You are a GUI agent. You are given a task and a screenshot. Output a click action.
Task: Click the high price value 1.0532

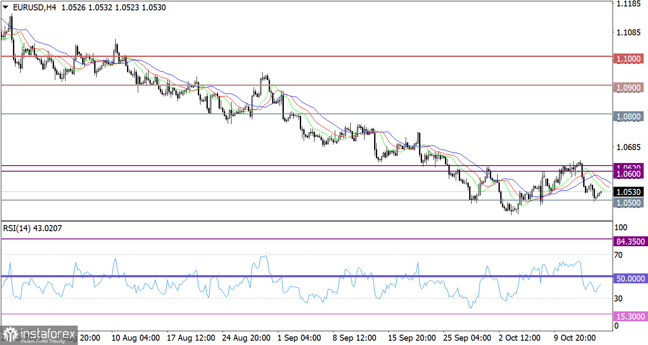[100, 7]
